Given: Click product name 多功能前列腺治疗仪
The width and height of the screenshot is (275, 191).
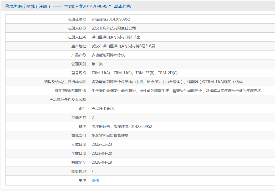Looking at the screenshot, I should 108,55.
